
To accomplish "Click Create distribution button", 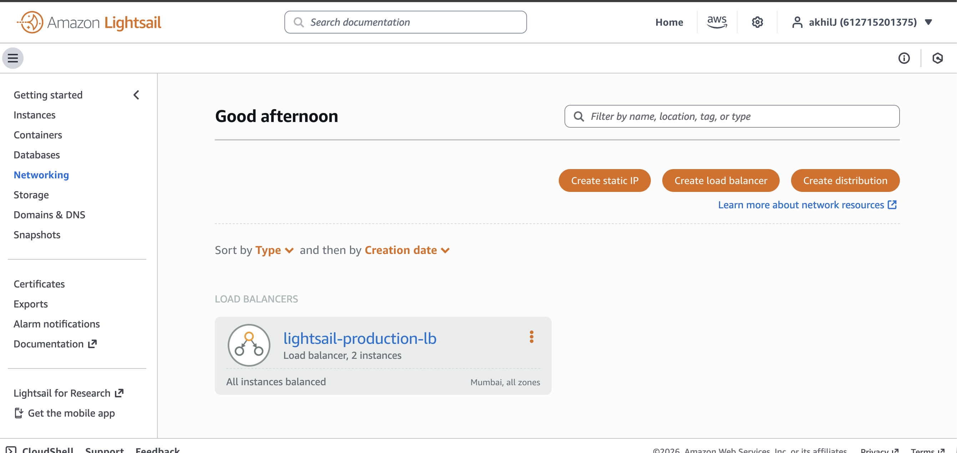I will pyautogui.click(x=845, y=181).
